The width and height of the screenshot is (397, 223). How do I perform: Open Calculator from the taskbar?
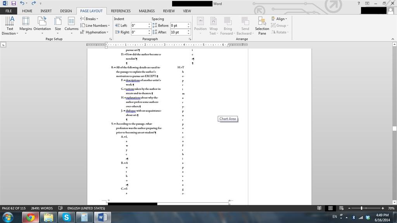click(84, 218)
